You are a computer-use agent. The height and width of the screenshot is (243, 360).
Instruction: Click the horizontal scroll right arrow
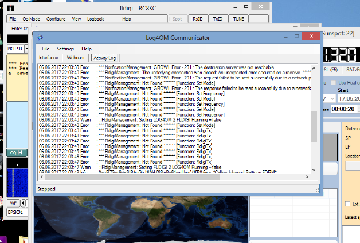(307, 177)
